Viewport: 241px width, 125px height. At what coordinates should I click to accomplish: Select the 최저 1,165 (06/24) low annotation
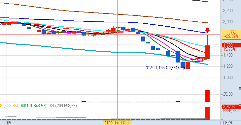point(162,67)
